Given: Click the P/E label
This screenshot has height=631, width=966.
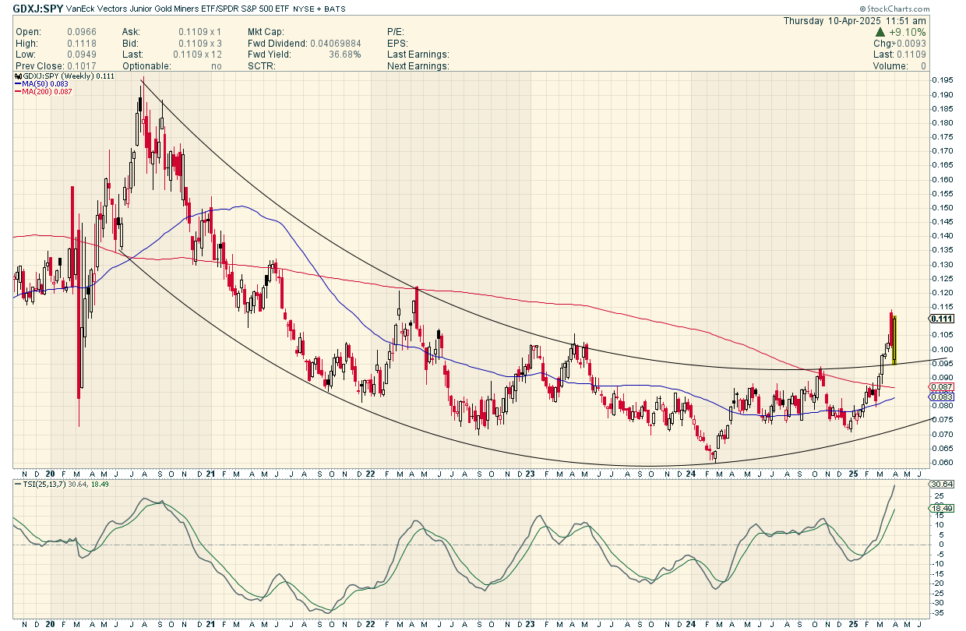Looking at the screenshot, I should tap(397, 32).
